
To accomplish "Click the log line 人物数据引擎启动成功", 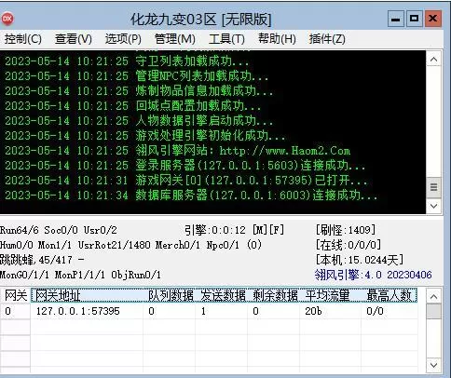I will pyautogui.click(x=139, y=121).
